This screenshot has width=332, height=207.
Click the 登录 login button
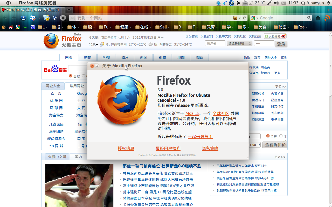(281, 44)
